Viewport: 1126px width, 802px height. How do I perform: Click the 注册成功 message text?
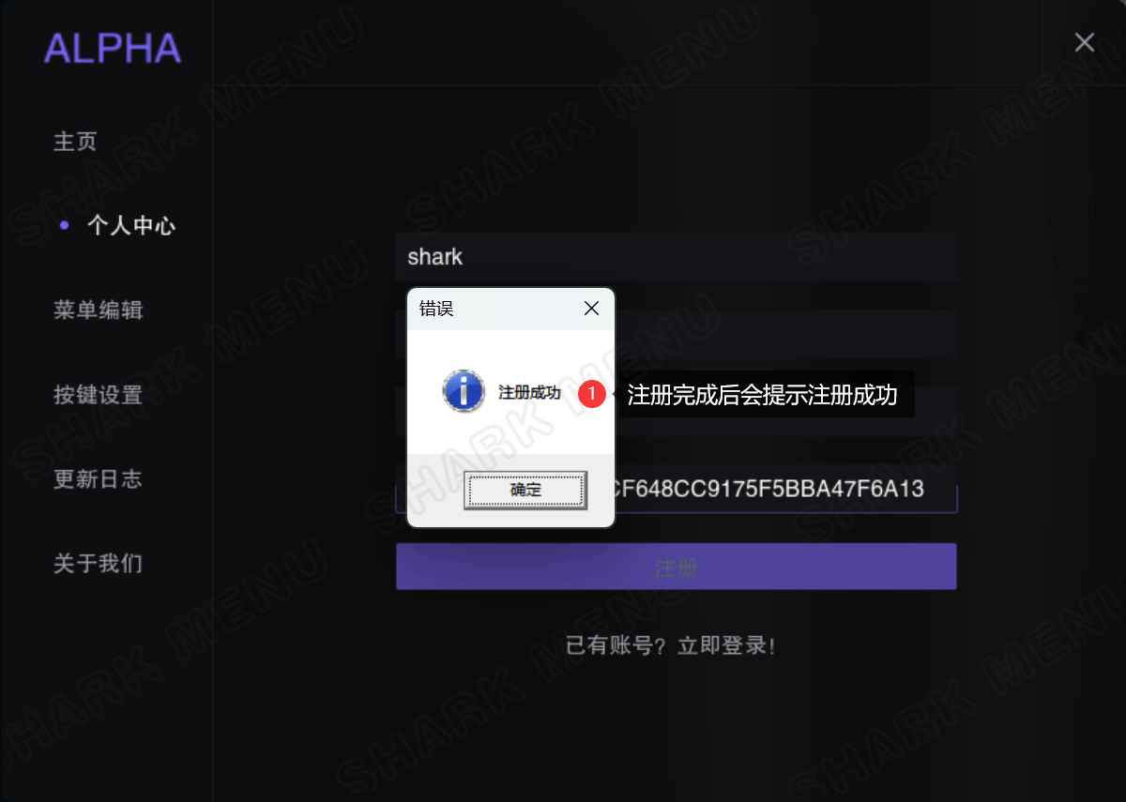point(529,393)
